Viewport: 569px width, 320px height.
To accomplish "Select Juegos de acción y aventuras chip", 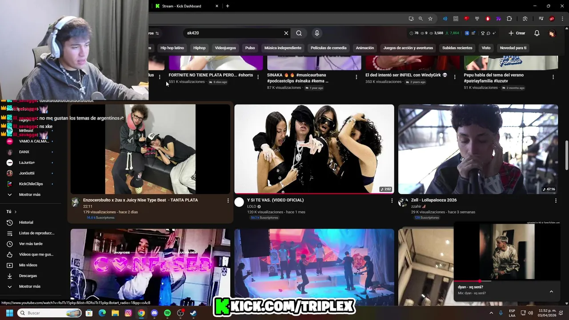I will [x=408, y=48].
